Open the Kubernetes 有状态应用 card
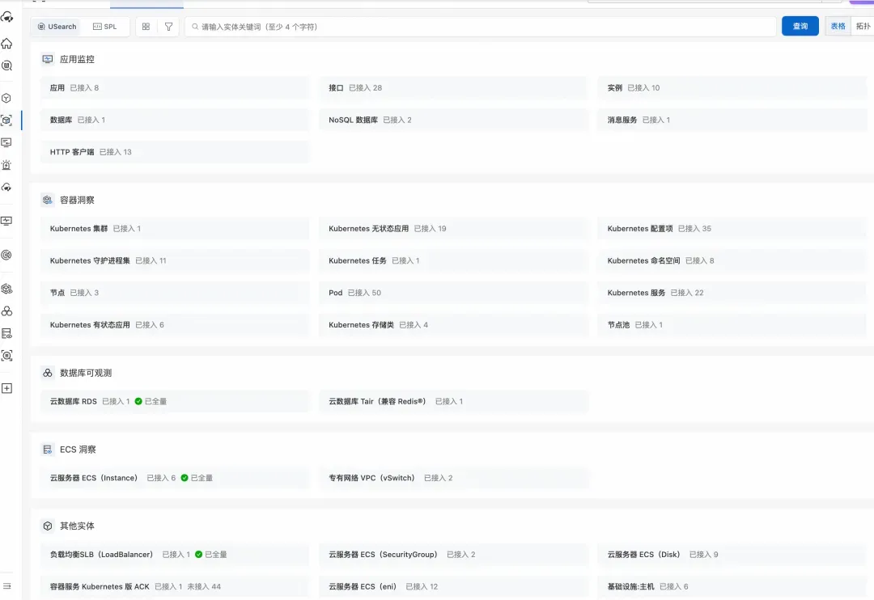The image size is (874, 600). (175, 325)
